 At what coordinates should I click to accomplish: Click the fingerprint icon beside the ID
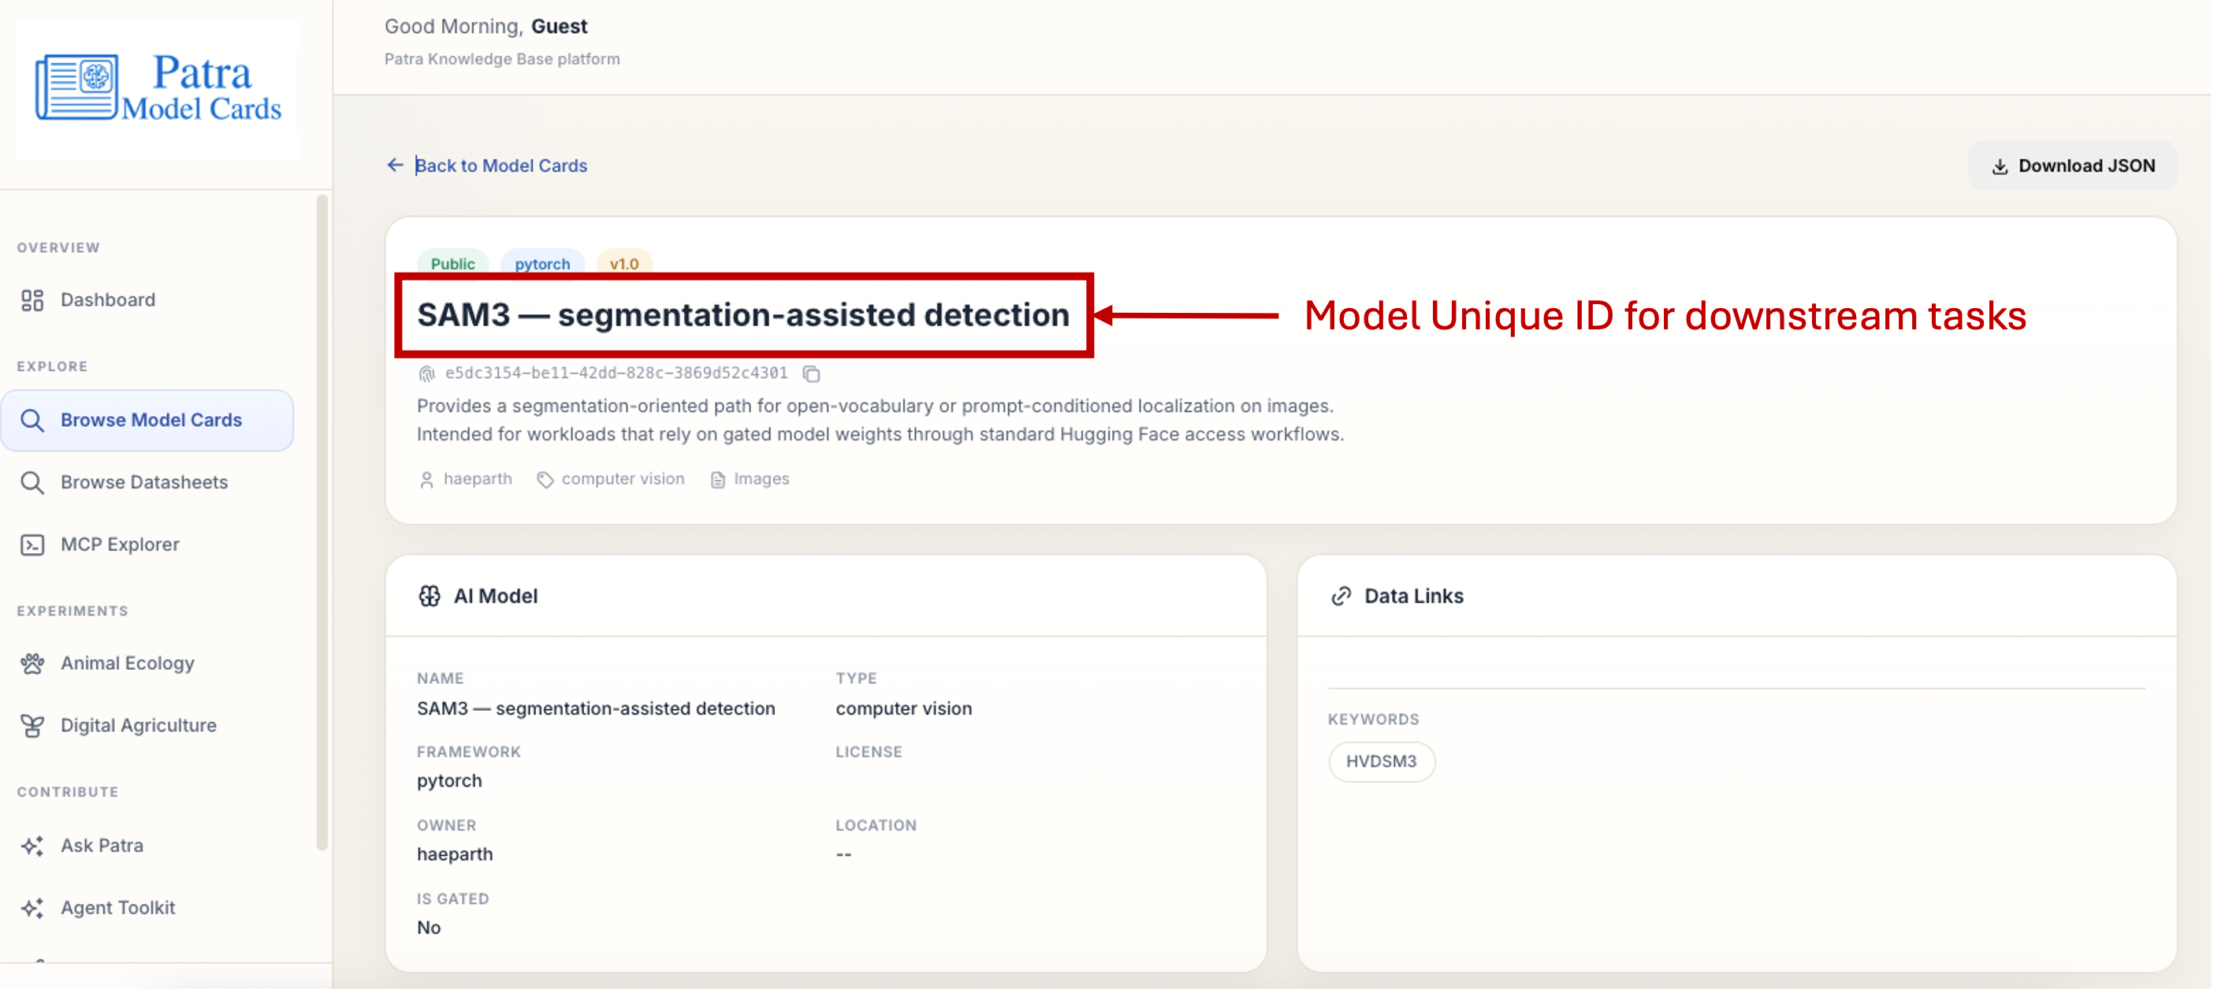(x=427, y=374)
